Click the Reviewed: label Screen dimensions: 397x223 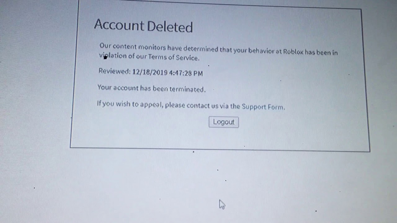114,71
